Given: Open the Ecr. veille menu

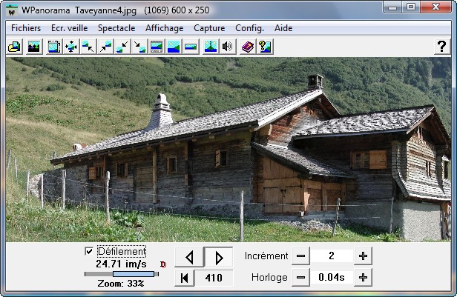Looking at the screenshot, I should 70,28.
